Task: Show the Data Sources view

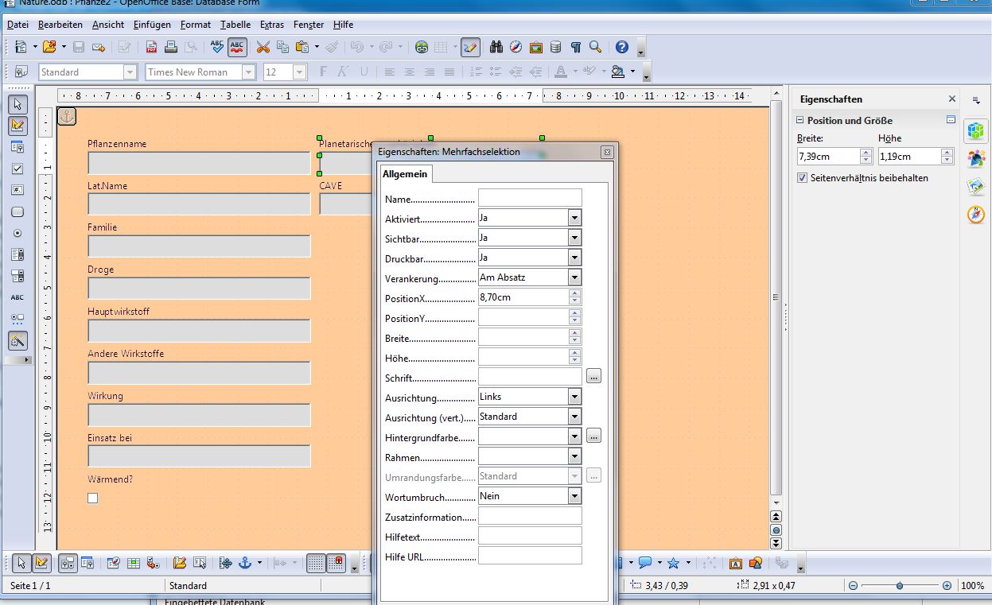Action: (x=555, y=47)
